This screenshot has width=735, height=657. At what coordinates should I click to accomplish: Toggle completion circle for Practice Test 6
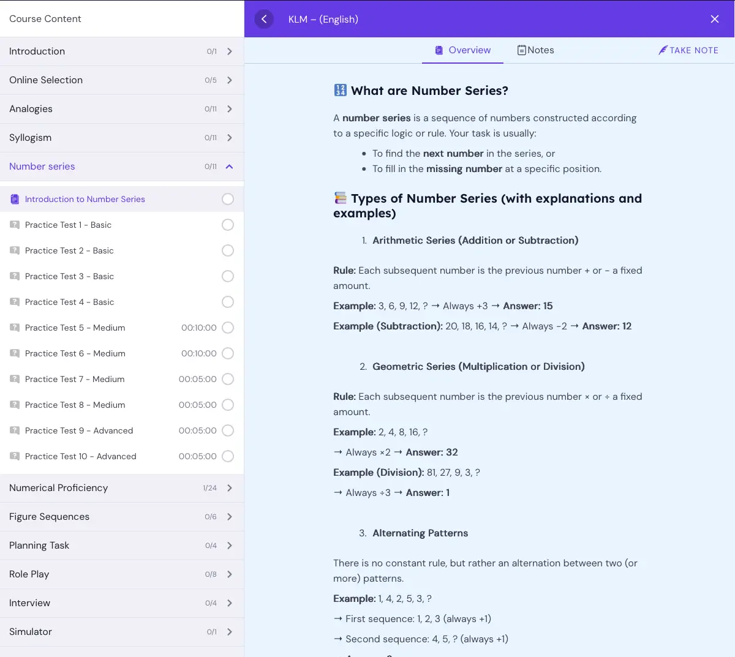228,353
